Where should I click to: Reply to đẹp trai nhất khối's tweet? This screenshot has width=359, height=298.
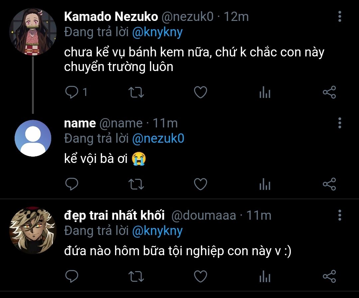71,276
